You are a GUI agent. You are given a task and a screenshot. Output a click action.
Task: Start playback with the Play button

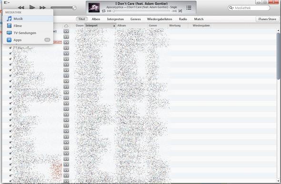tap(32, 7)
